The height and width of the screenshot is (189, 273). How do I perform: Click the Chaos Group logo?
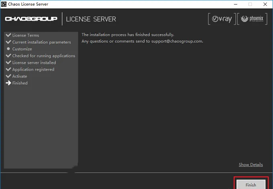click(31, 19)
